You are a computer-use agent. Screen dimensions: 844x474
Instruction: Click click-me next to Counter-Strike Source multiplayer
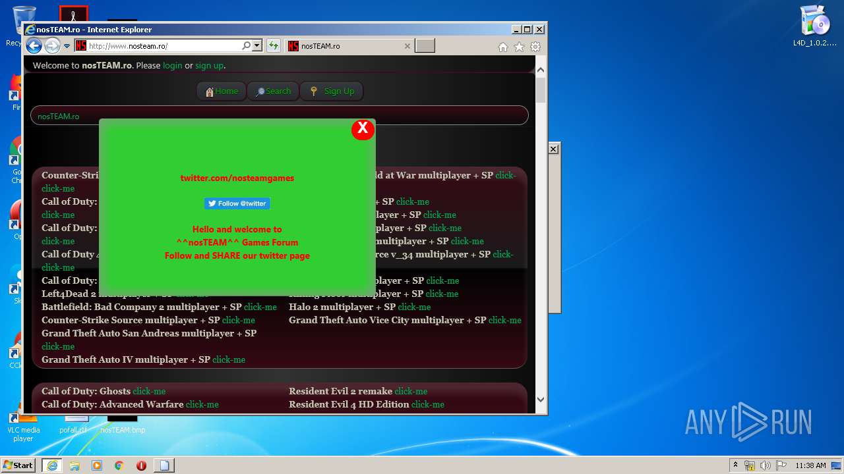point(239,320)
